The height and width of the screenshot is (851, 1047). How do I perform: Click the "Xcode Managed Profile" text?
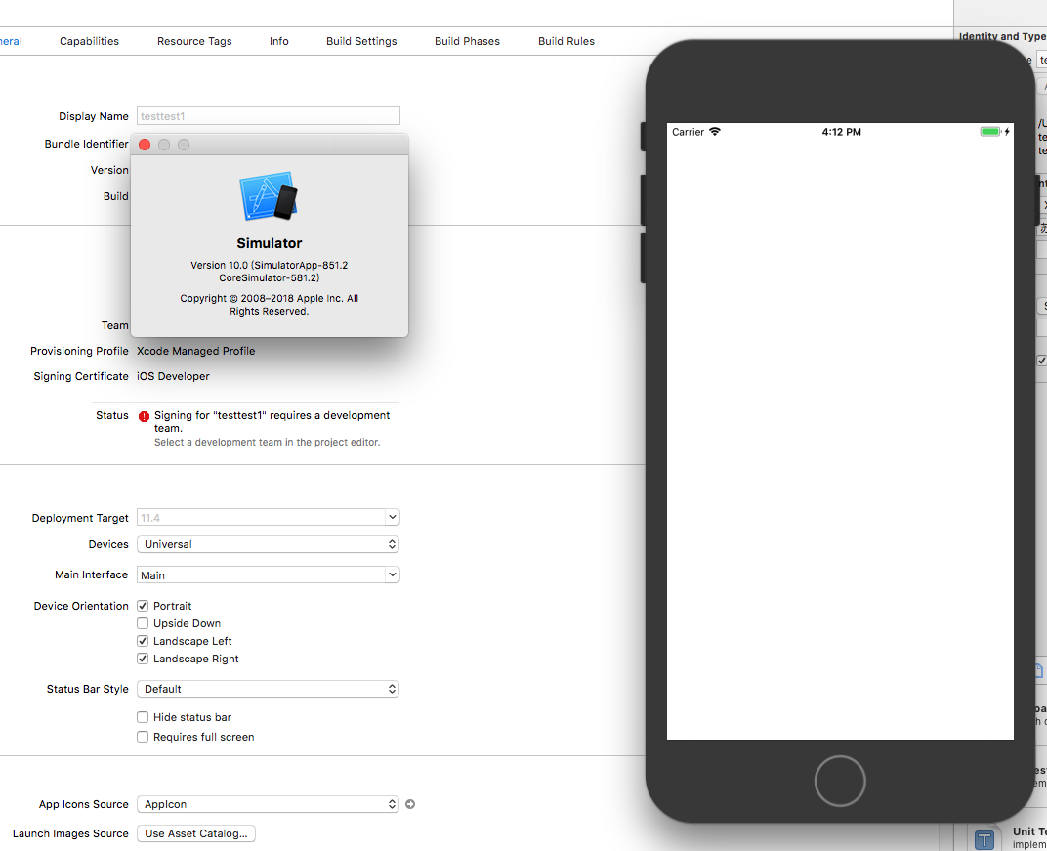[195, 351]
